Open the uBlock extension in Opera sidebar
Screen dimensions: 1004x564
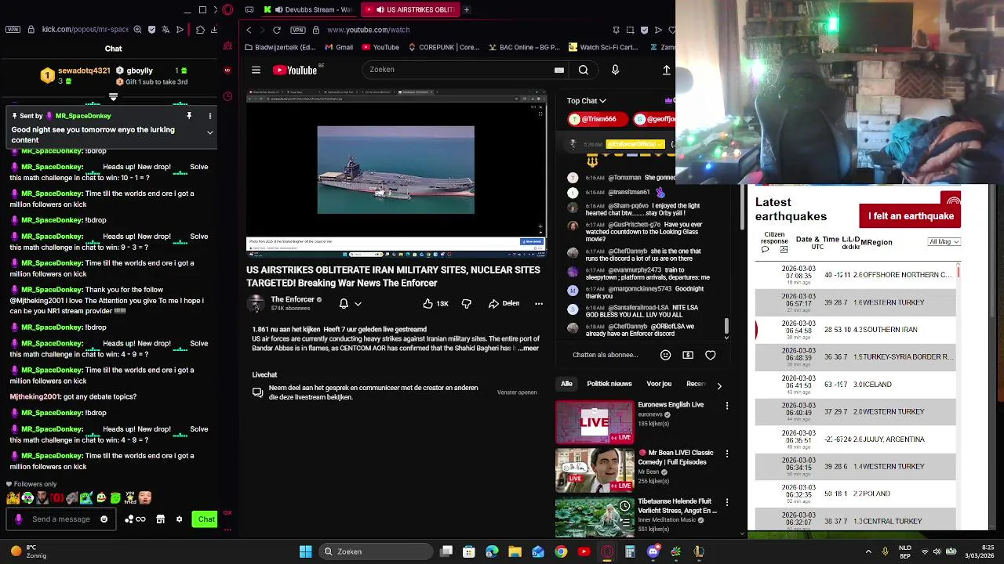(x=227, y=70)
